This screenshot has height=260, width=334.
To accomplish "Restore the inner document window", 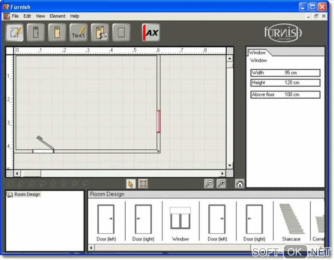I will point(316,16).
